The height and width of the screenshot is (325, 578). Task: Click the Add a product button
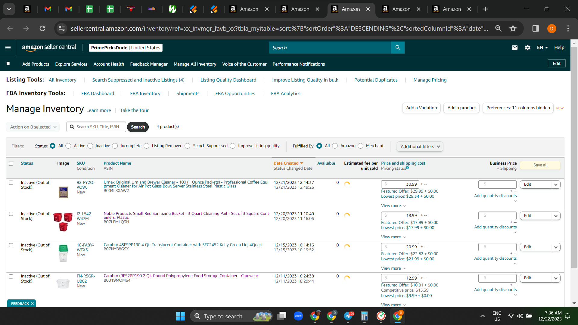[461, 108]
